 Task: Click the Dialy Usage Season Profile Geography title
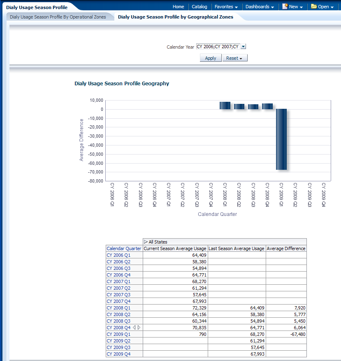(122, 83)
